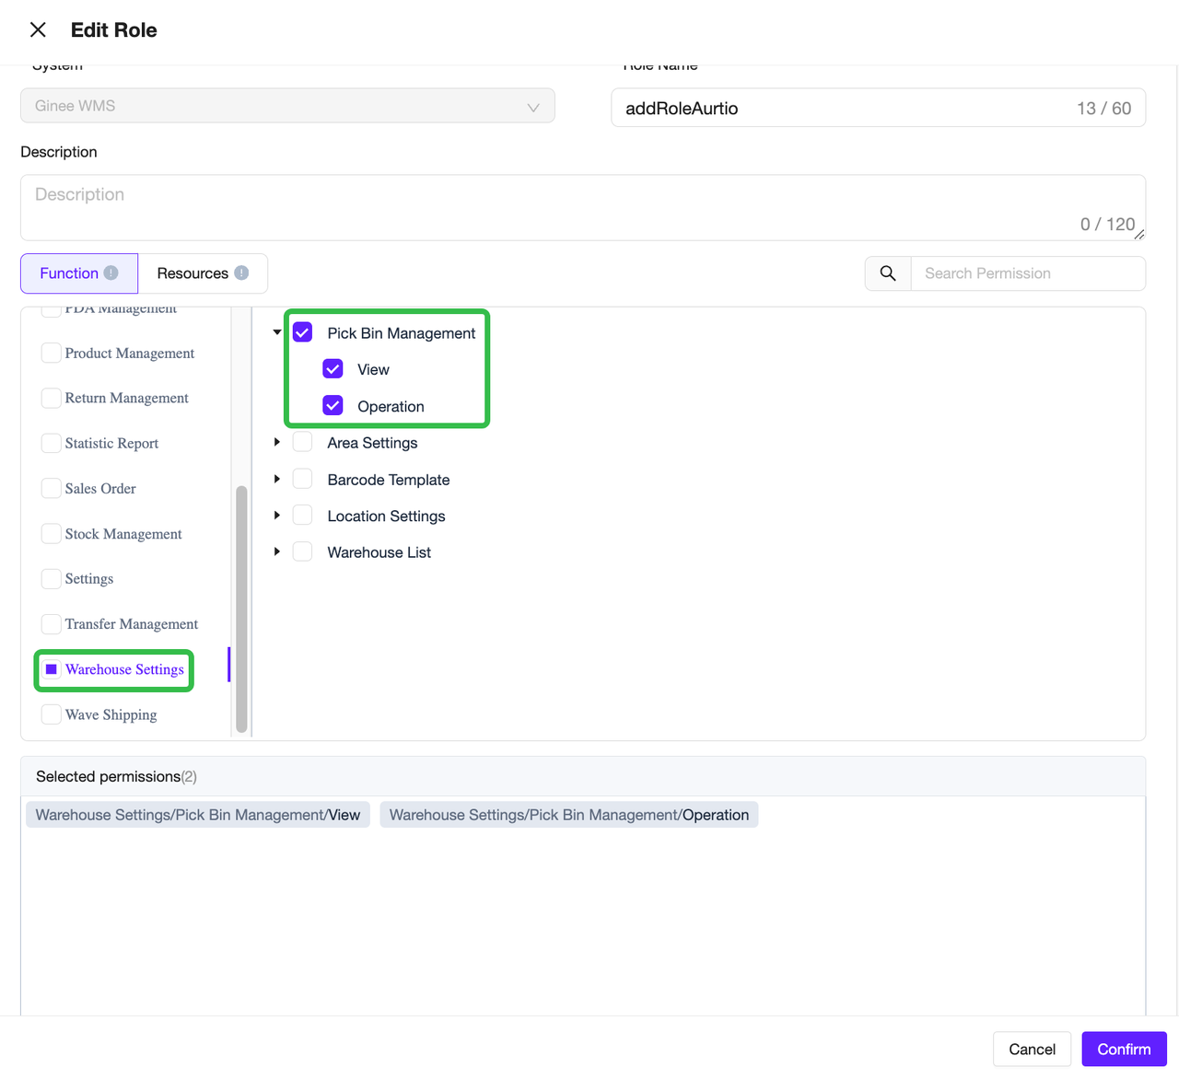Viewport: 1179px width, 1079px height.
Task: Click the info icon beside Function
Action: point(111,273)
